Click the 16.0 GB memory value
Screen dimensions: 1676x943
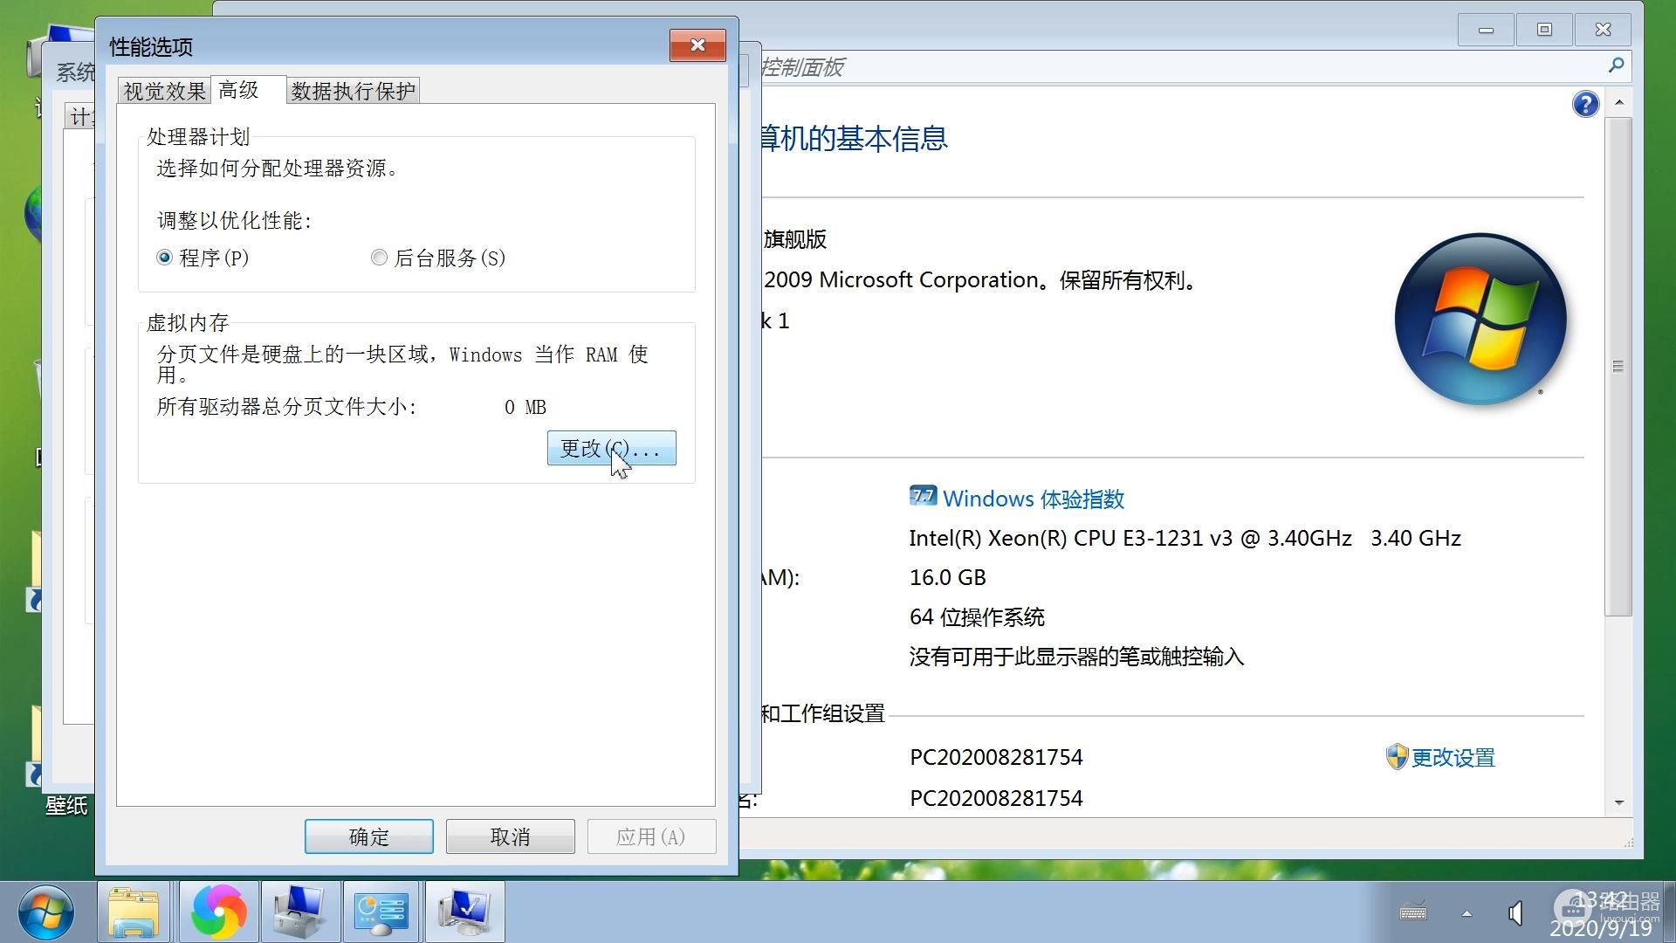[x=947, y=577]
